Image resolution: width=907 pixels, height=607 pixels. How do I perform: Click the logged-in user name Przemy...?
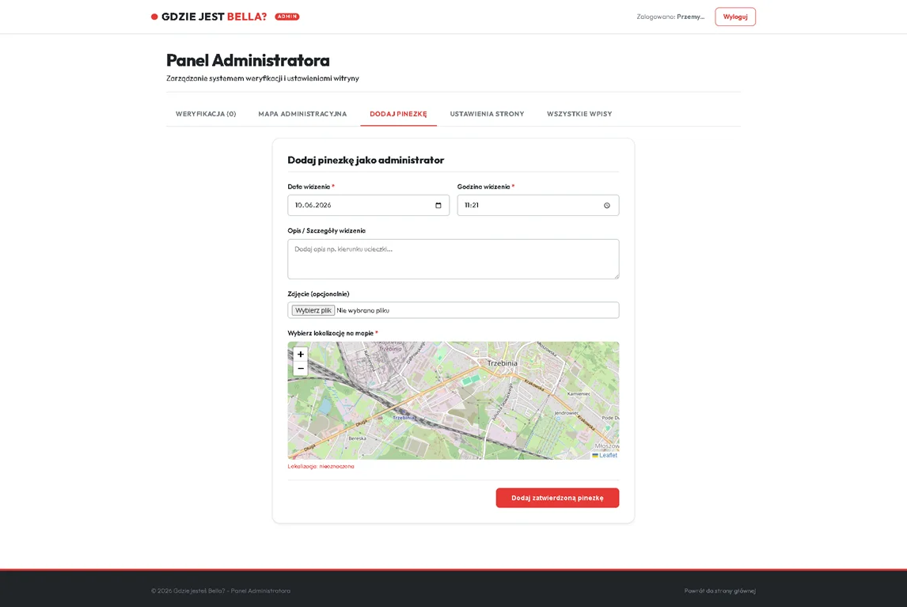[691, 17]
